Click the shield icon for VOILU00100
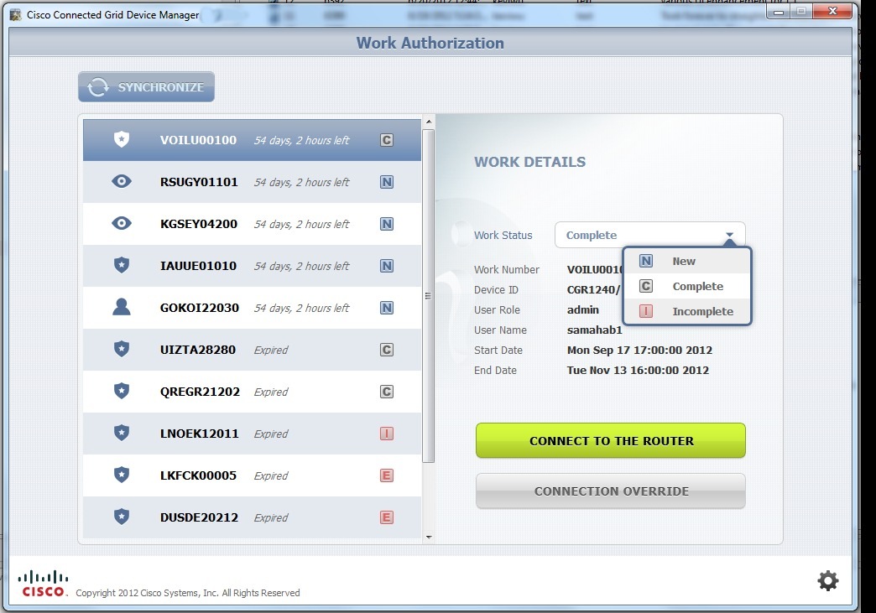876x613 pixels. click(121, 139)
